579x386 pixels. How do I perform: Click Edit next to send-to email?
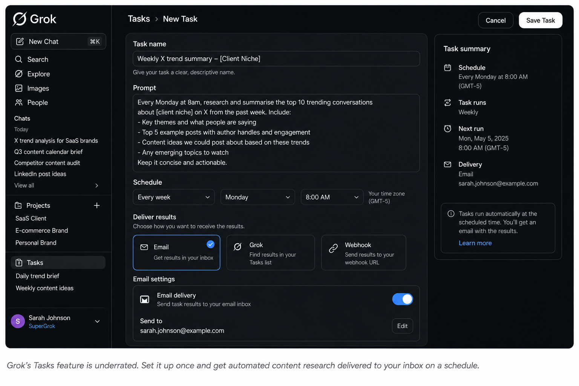[403, 326]
